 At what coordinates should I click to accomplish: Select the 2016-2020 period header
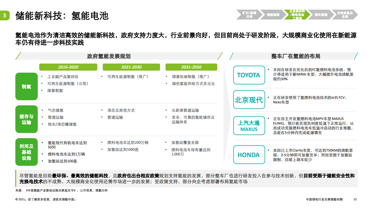point(68,67)
